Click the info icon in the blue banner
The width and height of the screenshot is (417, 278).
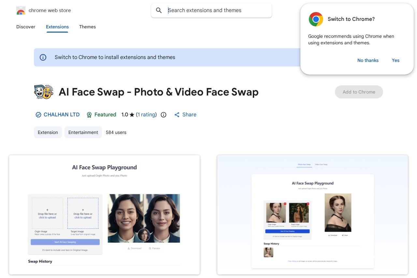[x=43, y=57]
